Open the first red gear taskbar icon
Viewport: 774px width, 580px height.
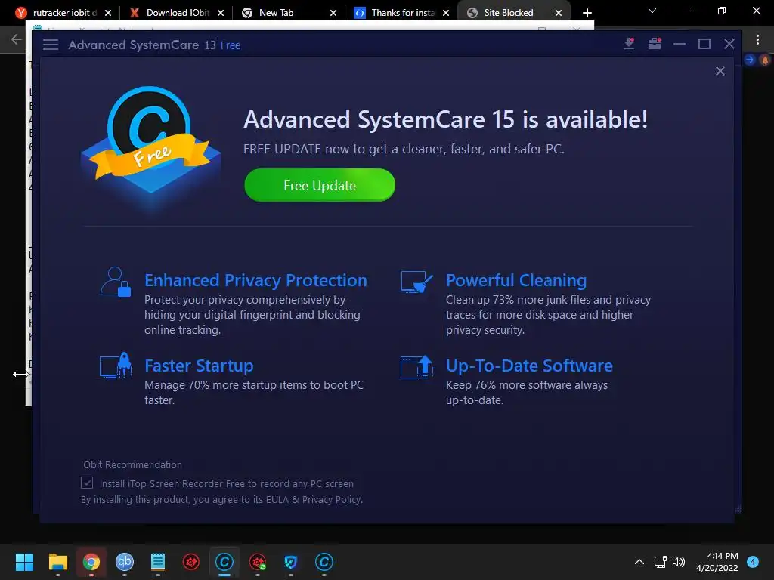click(x=191, y=562)
